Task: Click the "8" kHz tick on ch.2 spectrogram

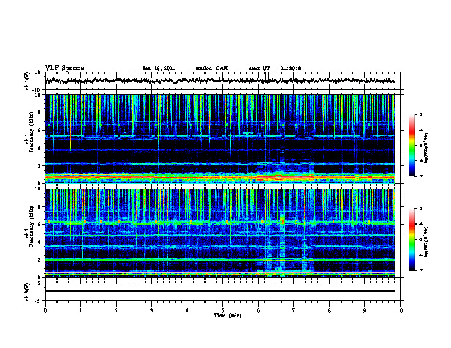Action: coord(40,207)
